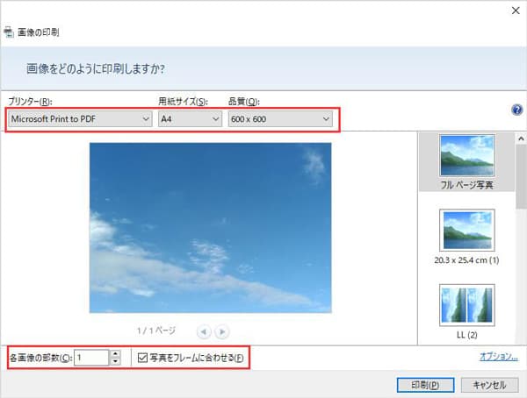Click the 画像をどのように印刷しますか? heading

tap(96, 68)
